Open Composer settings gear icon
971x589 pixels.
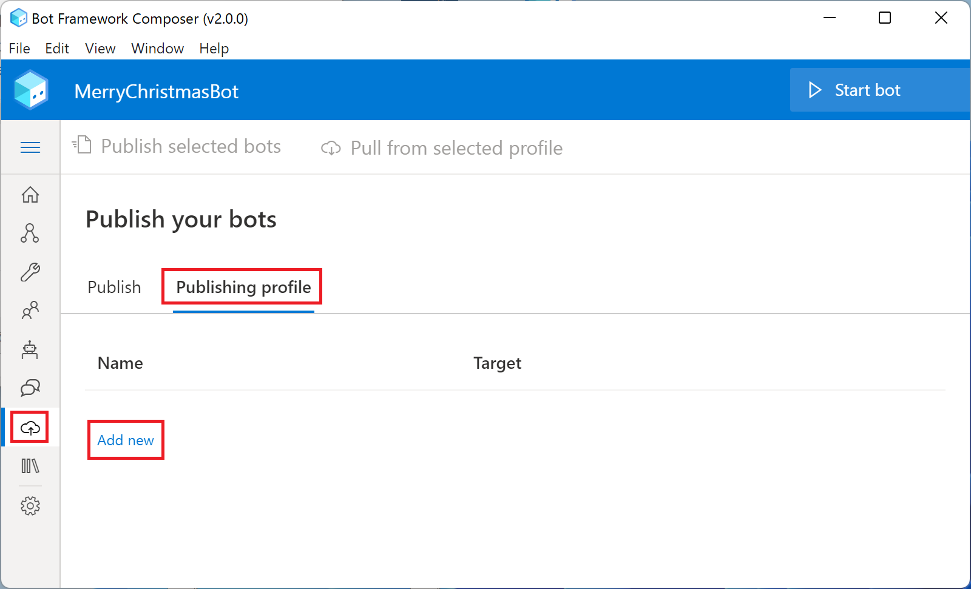[x=30, y=506]
